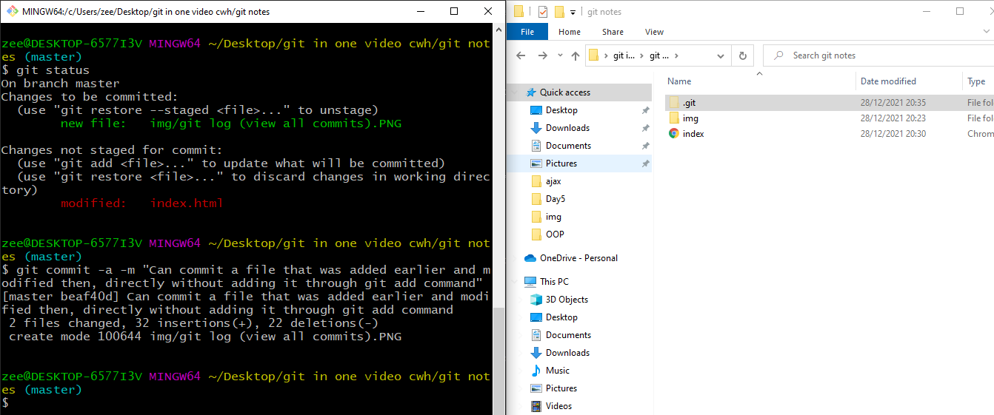Open 3D Objects under This PC

point(567,300)
